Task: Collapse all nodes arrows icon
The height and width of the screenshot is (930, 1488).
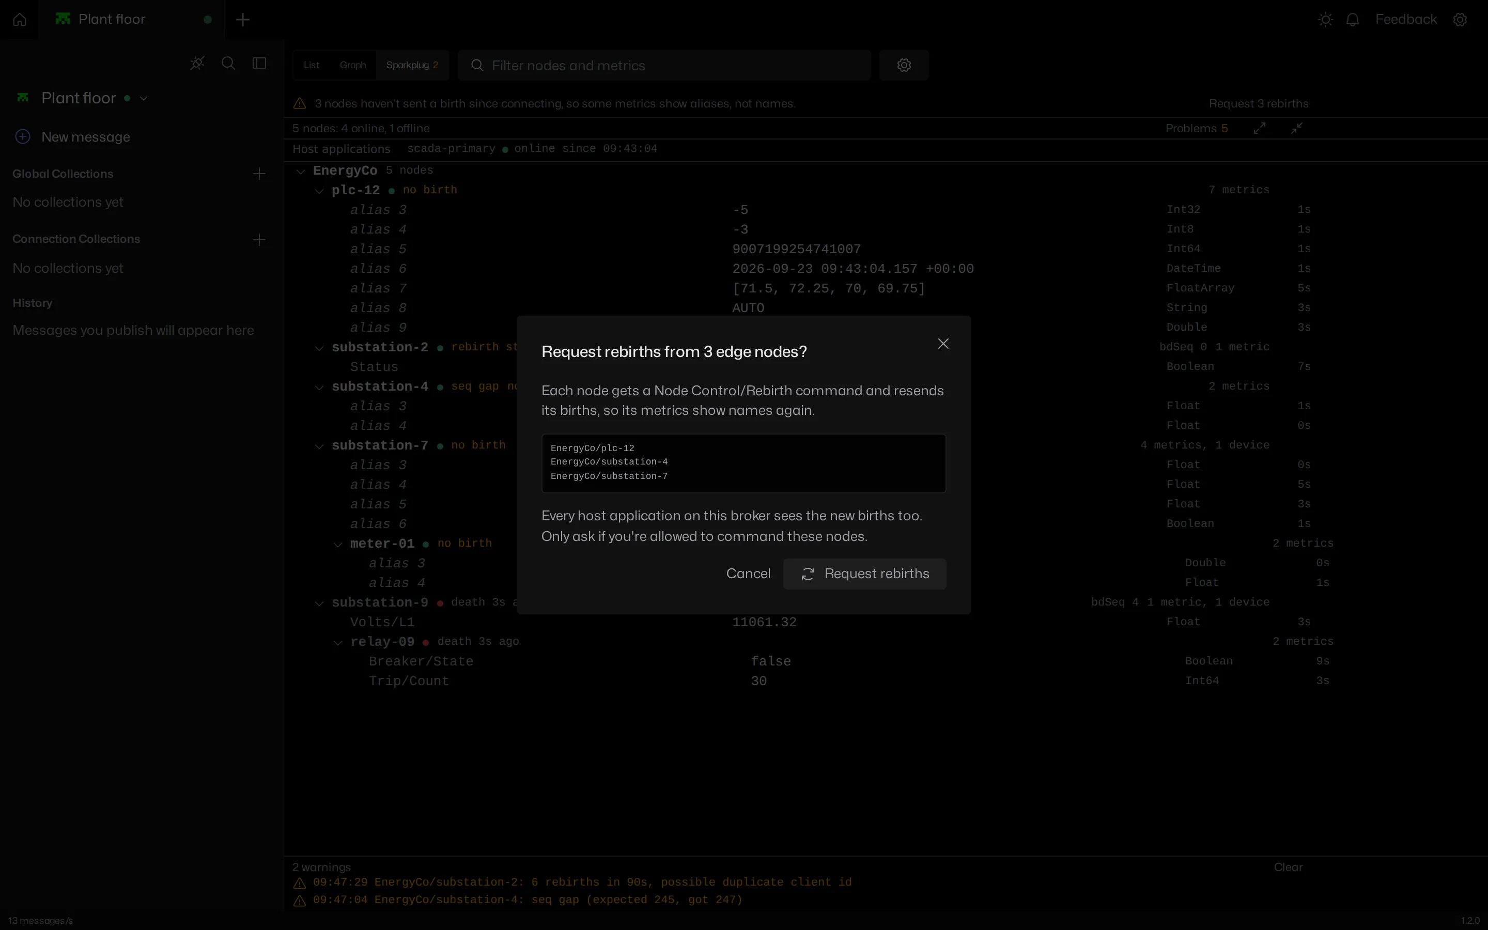Action: click(x=1297, y=128)
